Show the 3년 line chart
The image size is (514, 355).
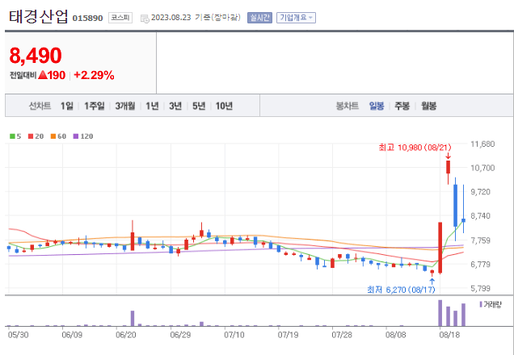coord(175,106)
